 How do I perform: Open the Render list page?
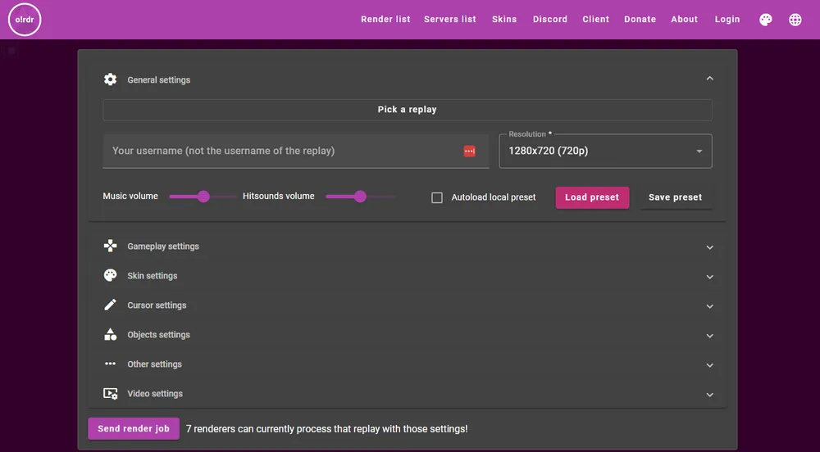point(385,20)
